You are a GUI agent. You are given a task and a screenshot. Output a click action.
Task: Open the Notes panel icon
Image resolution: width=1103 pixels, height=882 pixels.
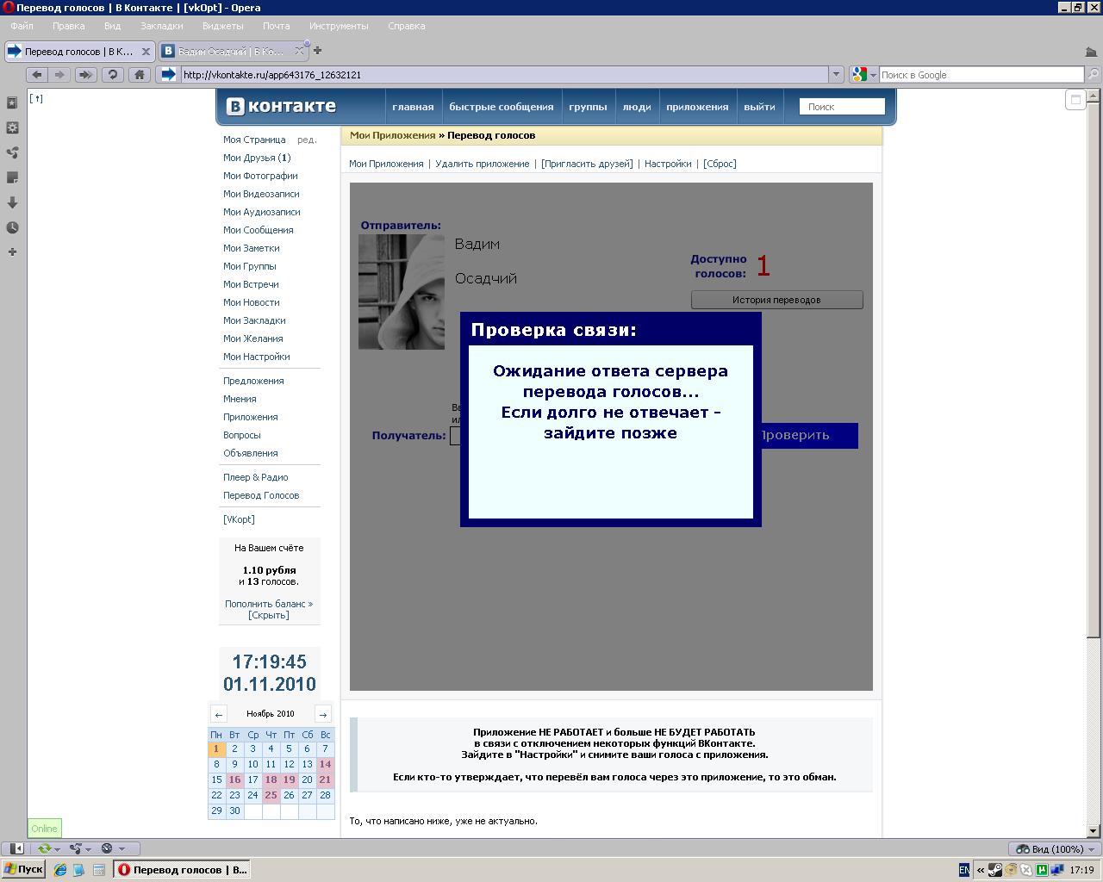point(12,177)
